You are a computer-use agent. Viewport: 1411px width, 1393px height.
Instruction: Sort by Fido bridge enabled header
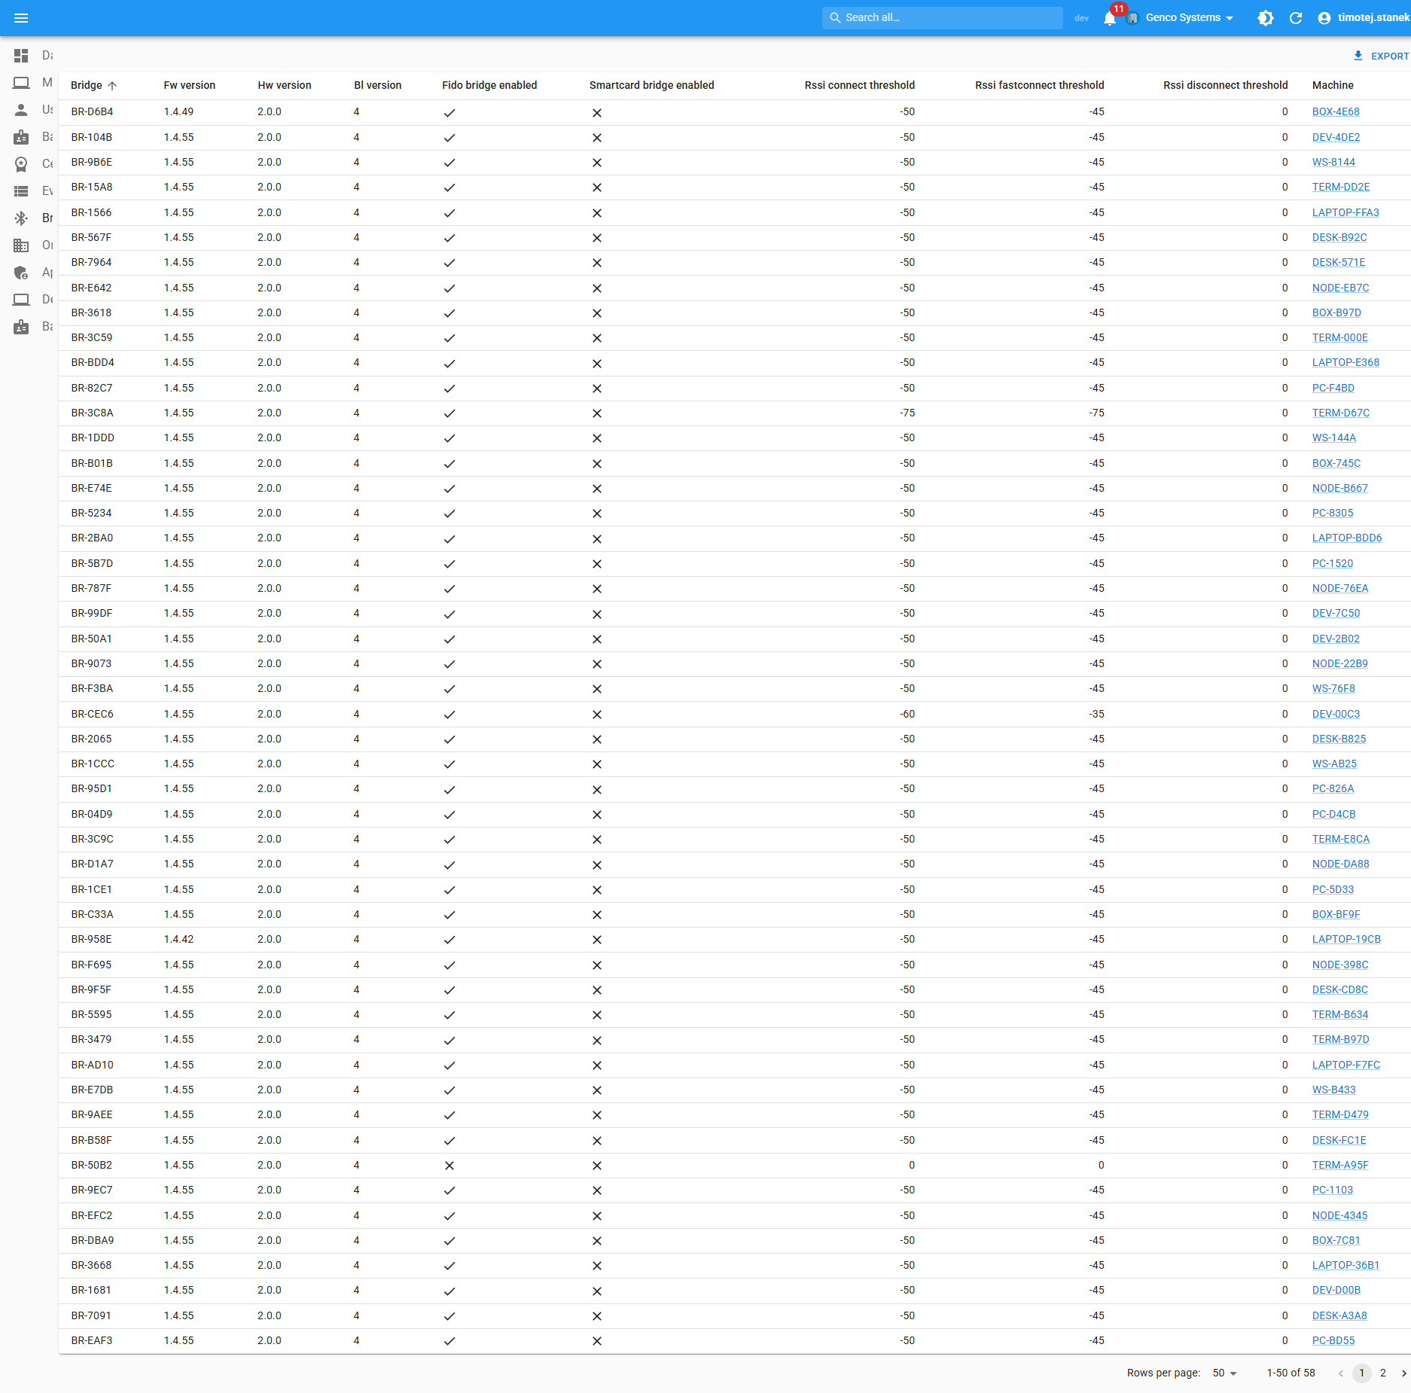click(489, 85)
